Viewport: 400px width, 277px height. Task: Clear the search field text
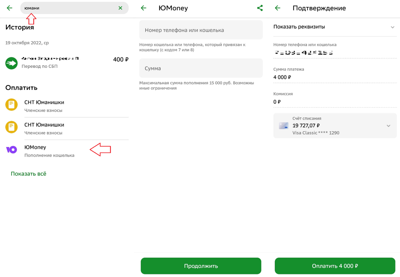tap(120, 8)
